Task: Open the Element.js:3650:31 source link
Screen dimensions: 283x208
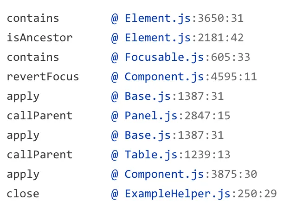Action: [184, 19]
